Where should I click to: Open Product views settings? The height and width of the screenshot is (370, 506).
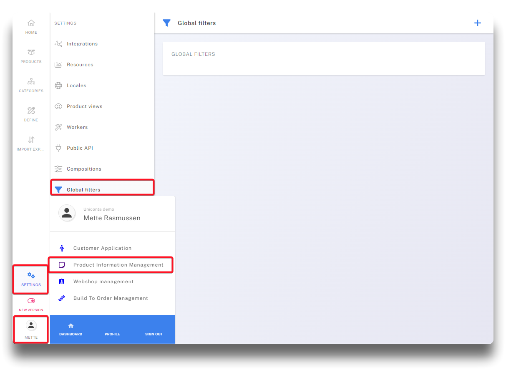tap(84, 106)
